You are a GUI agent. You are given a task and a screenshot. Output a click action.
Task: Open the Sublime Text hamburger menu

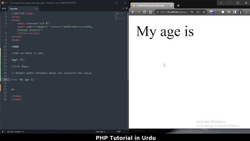click(x=7, y=3)
